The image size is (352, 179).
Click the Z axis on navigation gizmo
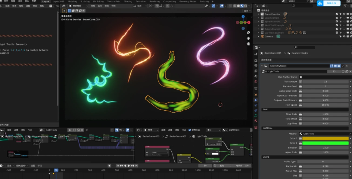tap(243, 17)
